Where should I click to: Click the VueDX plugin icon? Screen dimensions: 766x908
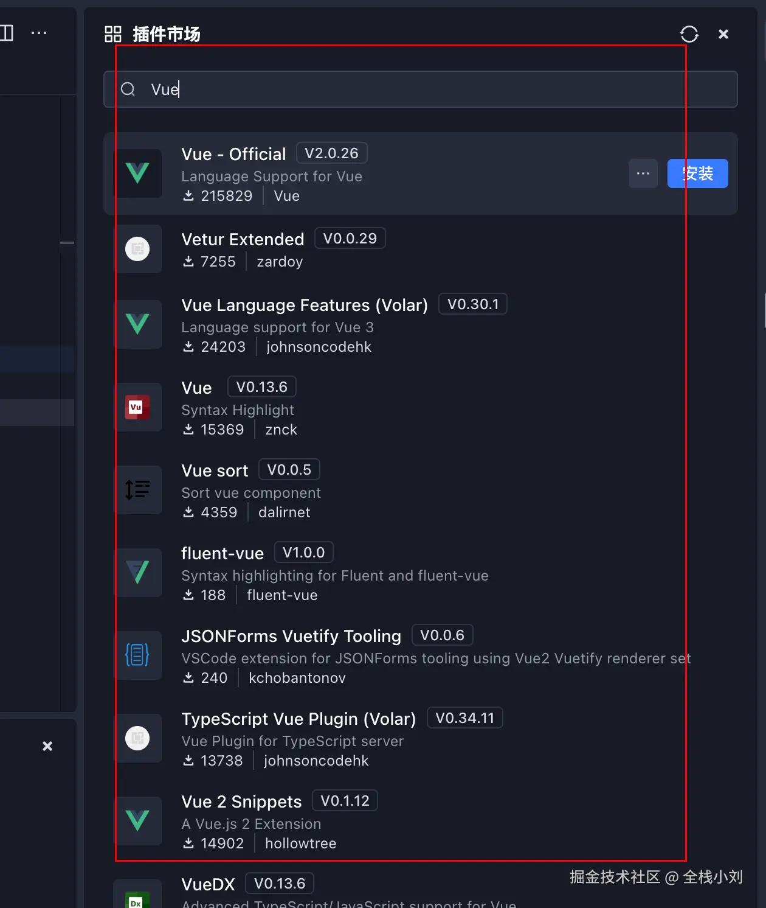tap(138, 895)
